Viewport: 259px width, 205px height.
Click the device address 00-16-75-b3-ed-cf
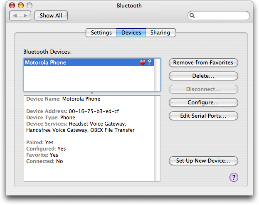tap(94, 111)
